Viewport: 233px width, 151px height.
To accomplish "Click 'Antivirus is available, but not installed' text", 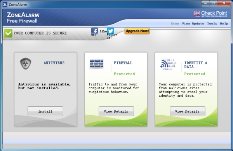I will point(44,86).
